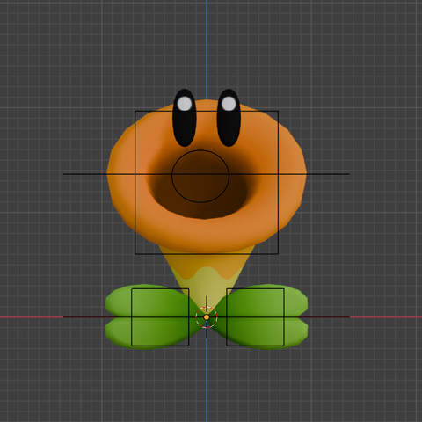The image size is (422, 422).
Task: Click the white highlight on the left eye
Action: pyautogui.click(x=185, y=104)
